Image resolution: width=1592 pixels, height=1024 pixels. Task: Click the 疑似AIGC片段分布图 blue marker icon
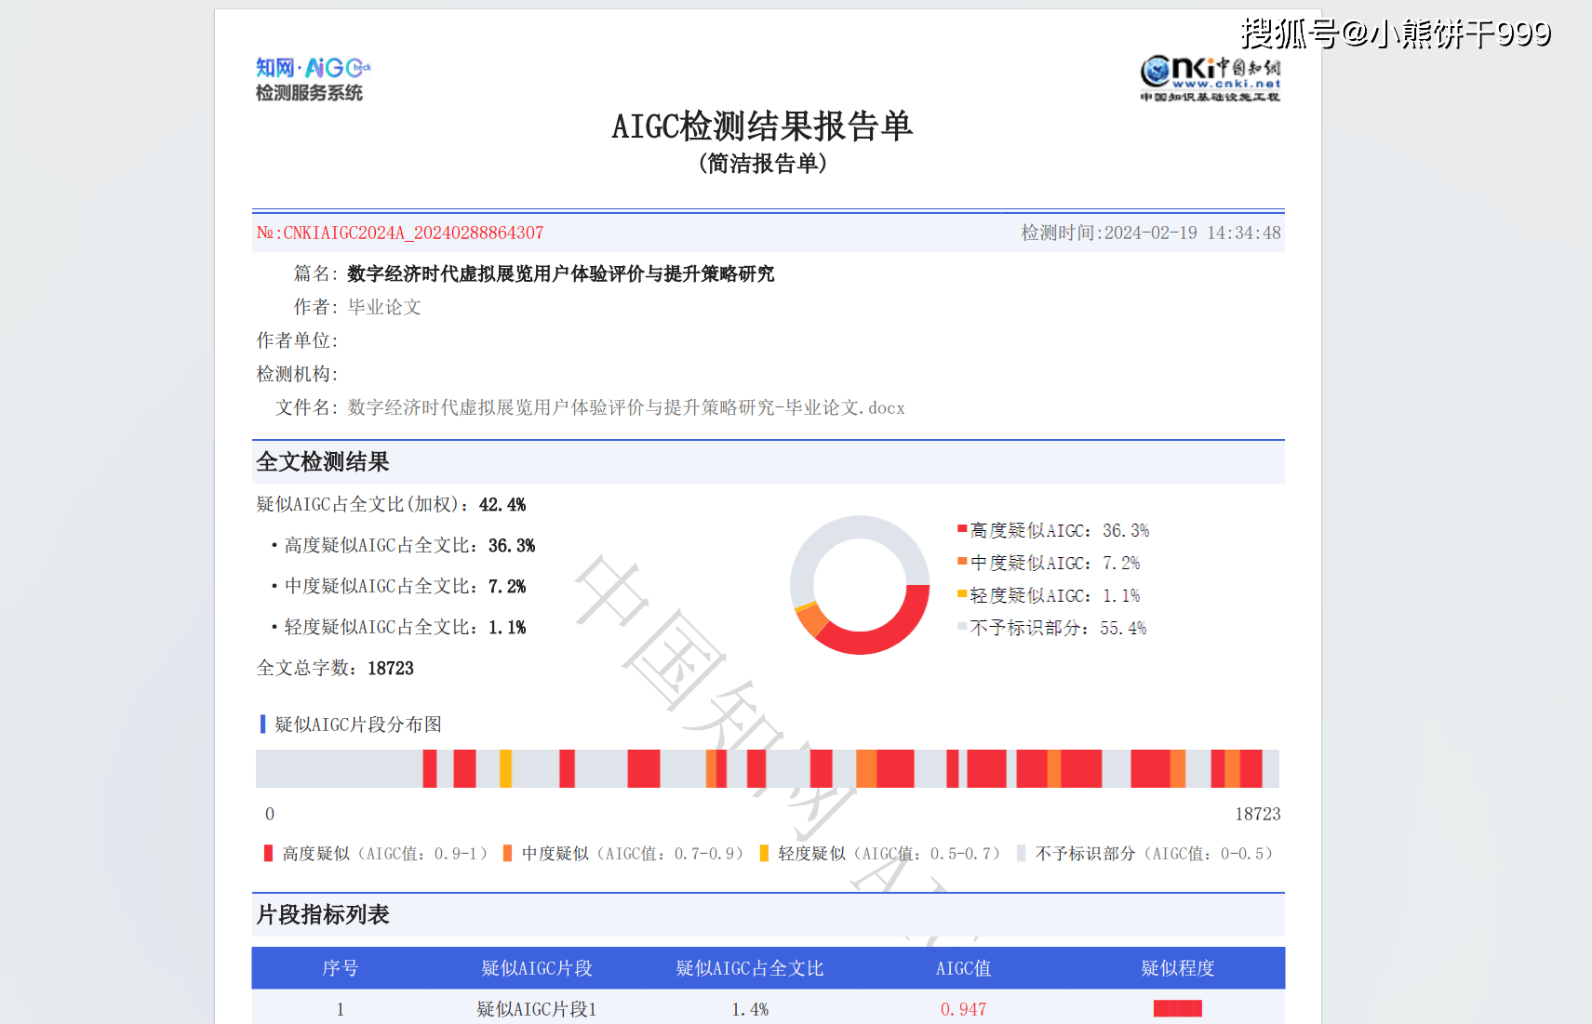(x=261, y=724)
